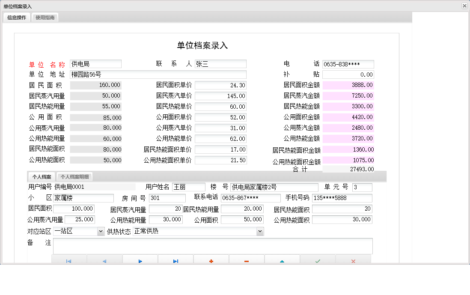Click the last record navigation icon

(x=176, y=260)
